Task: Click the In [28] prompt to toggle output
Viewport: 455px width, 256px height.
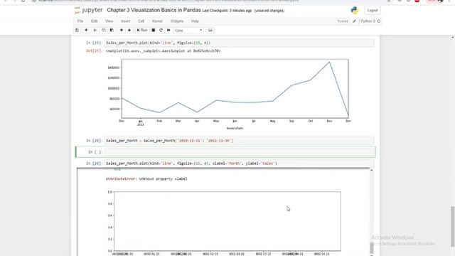Action: (95, 164)
